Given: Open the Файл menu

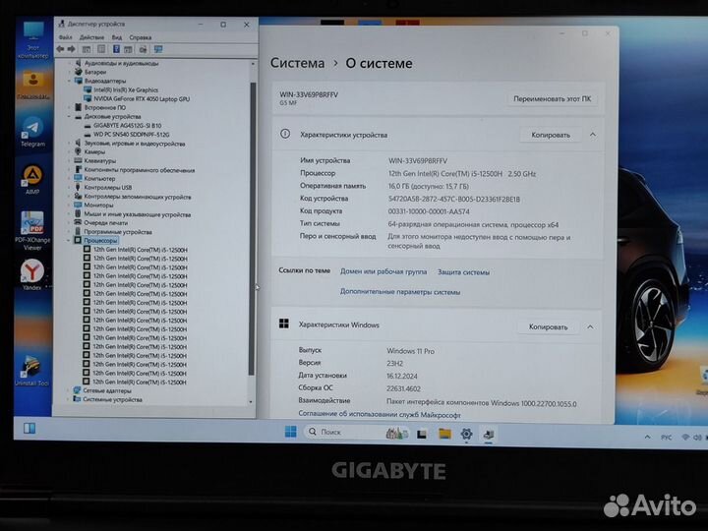Looking at the screenshot, I should tap(66, 37).
